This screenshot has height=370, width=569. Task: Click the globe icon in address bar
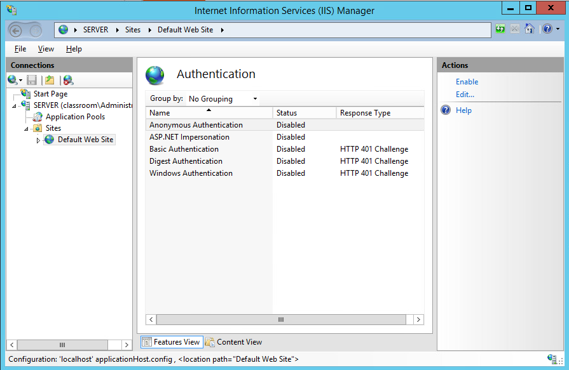(63, 30)
